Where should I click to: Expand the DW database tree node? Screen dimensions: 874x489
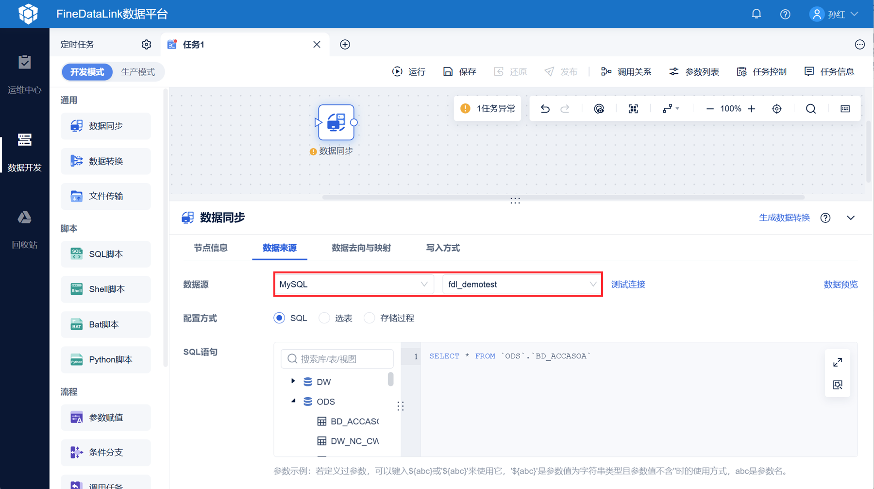tap(293, 381)
